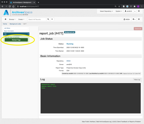Open the System dropdown menu
The height and width of the screenshot is (124, 144).
coord(119,11)
